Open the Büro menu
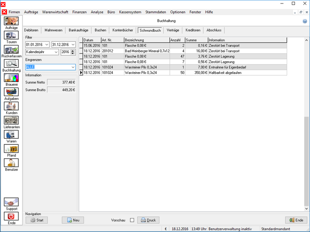 click(x=111, y=12)
